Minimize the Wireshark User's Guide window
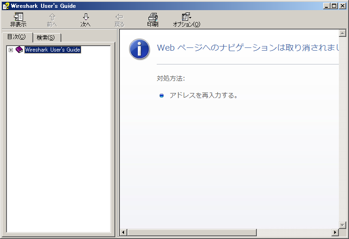The image size is (349, 239). 326,6
